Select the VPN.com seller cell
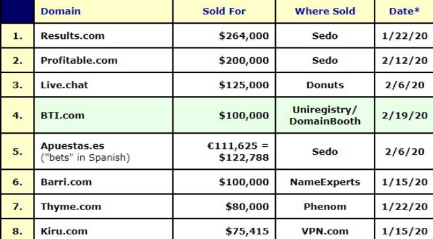433x239 pixels. tap(325, 230)
